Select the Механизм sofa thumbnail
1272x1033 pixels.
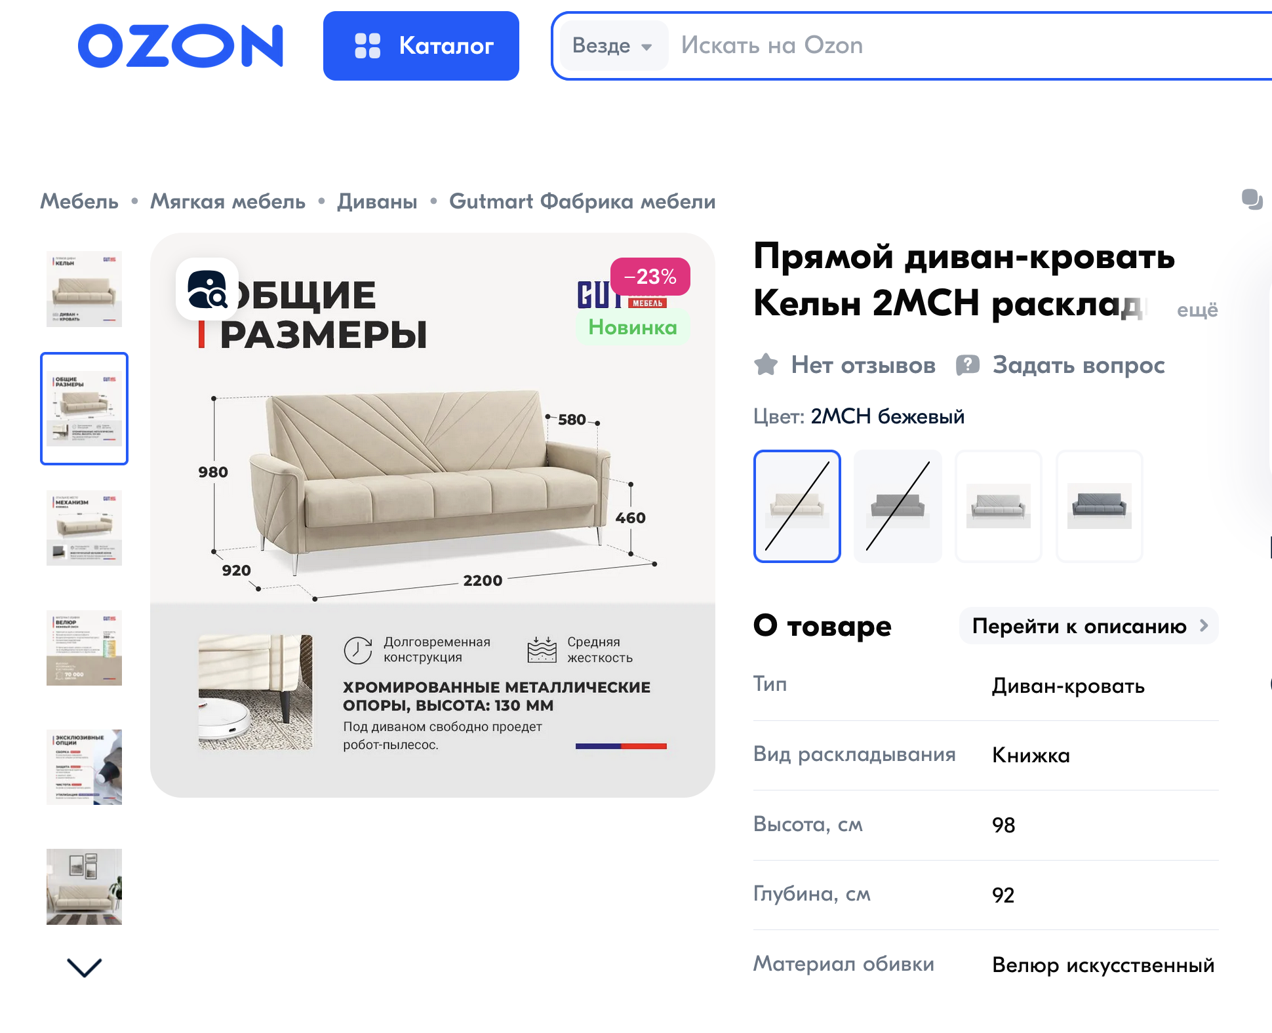(x=84, y=528)
